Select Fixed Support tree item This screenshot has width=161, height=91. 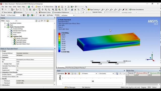[17, 33]
